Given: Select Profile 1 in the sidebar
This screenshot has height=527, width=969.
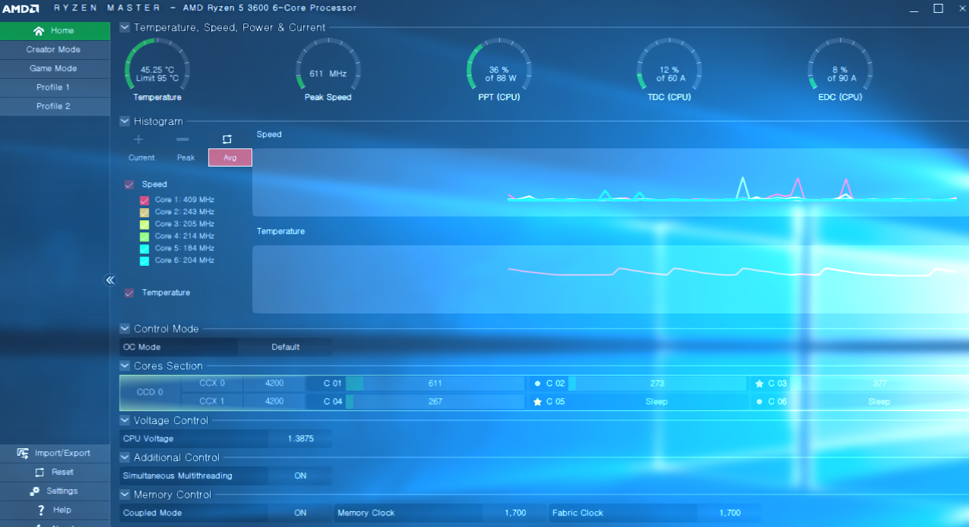Looking at the screenshot, I should [55, 88].
